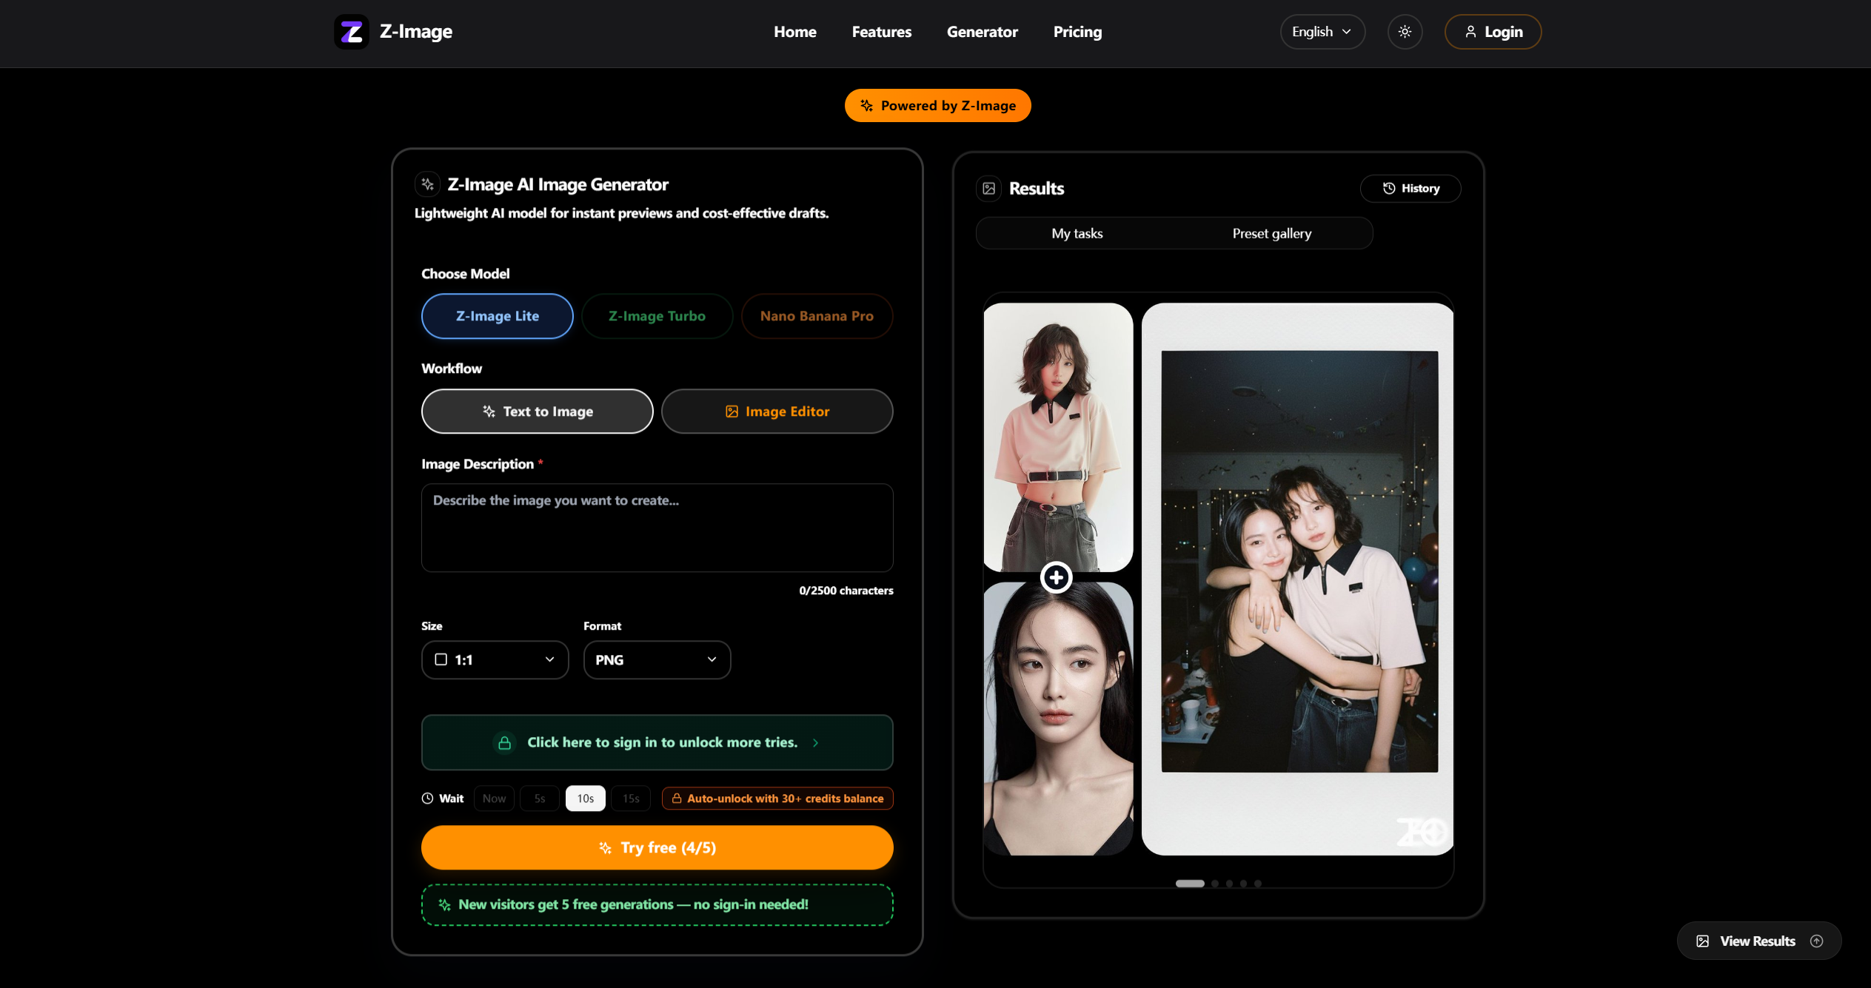Toggle the light/dark theme sun icon
Image resolution: width=1871 pixels, height=988 pixels.
[1405, 32]
